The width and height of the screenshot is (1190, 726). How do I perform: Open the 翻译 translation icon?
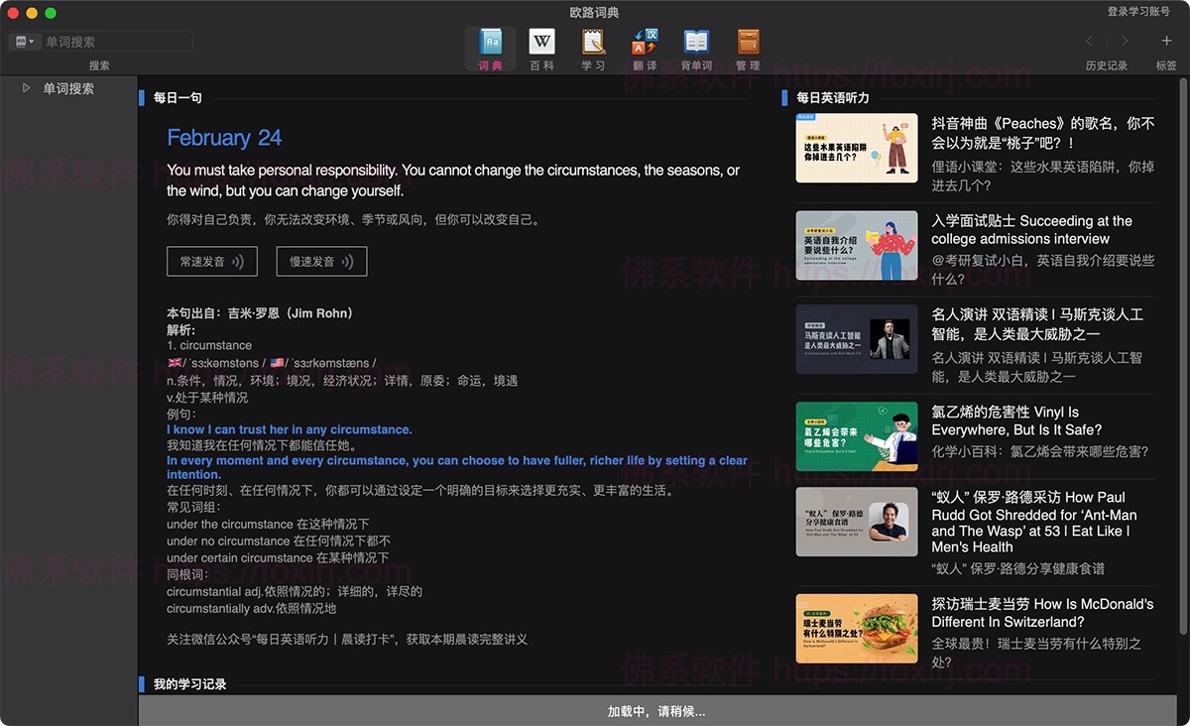[x=645, y=42]
